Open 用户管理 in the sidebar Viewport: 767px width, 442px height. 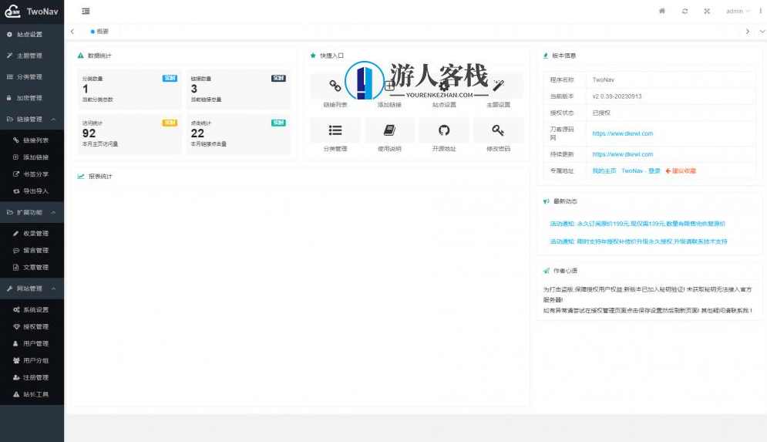coord(32,343)
